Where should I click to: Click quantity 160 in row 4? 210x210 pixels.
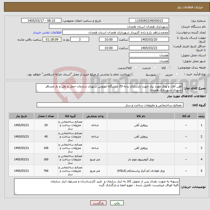(x=46, y=159)
